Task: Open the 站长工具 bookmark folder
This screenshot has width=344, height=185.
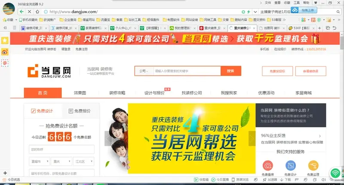Action: [x=132, y=20]
